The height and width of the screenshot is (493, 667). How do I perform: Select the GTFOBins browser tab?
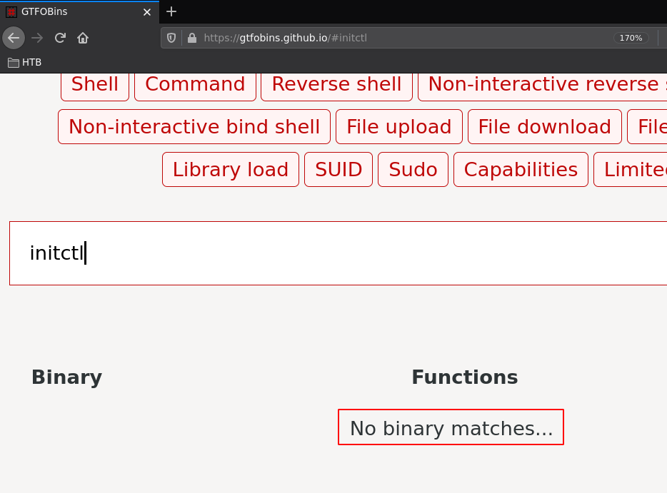71,12
